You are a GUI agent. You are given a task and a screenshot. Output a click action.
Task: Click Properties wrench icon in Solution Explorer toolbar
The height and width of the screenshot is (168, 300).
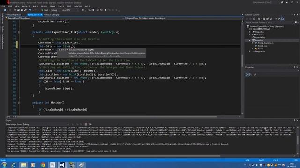[279, 19]
